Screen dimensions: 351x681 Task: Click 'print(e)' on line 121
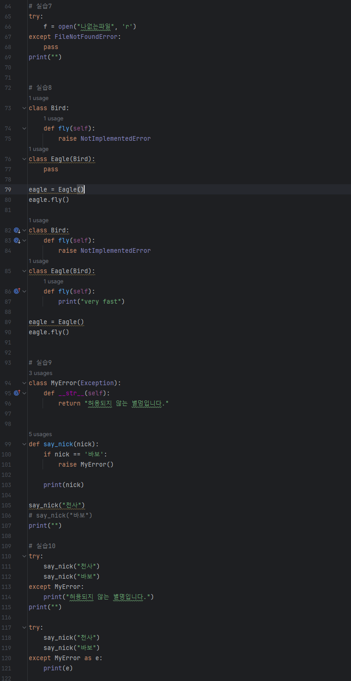(58, 668)
